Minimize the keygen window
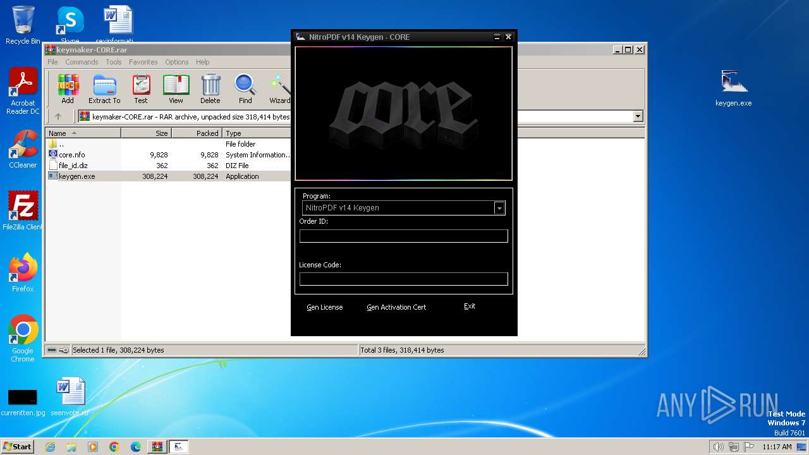Viewport: 809px width, 455px height. 497,37
